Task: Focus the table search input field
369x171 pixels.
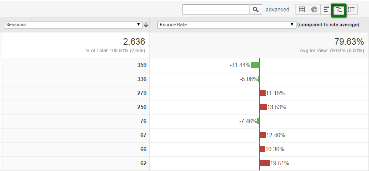Action: [216, 10]
